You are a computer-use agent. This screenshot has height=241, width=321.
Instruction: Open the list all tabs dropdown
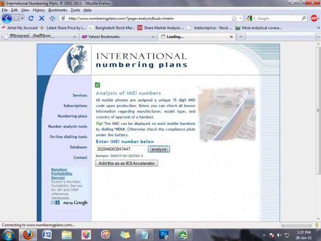(318, 37)
